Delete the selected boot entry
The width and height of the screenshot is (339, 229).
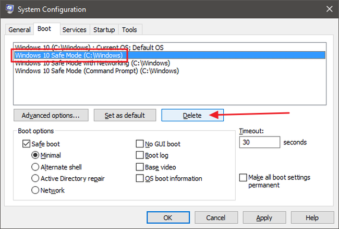[192, 115]
